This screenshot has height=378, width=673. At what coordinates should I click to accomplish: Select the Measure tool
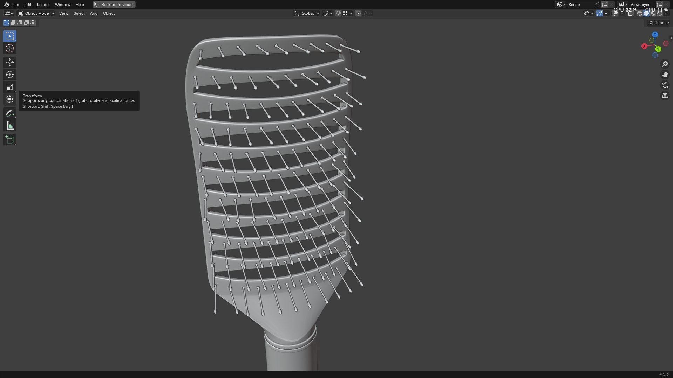coord(10,126)
